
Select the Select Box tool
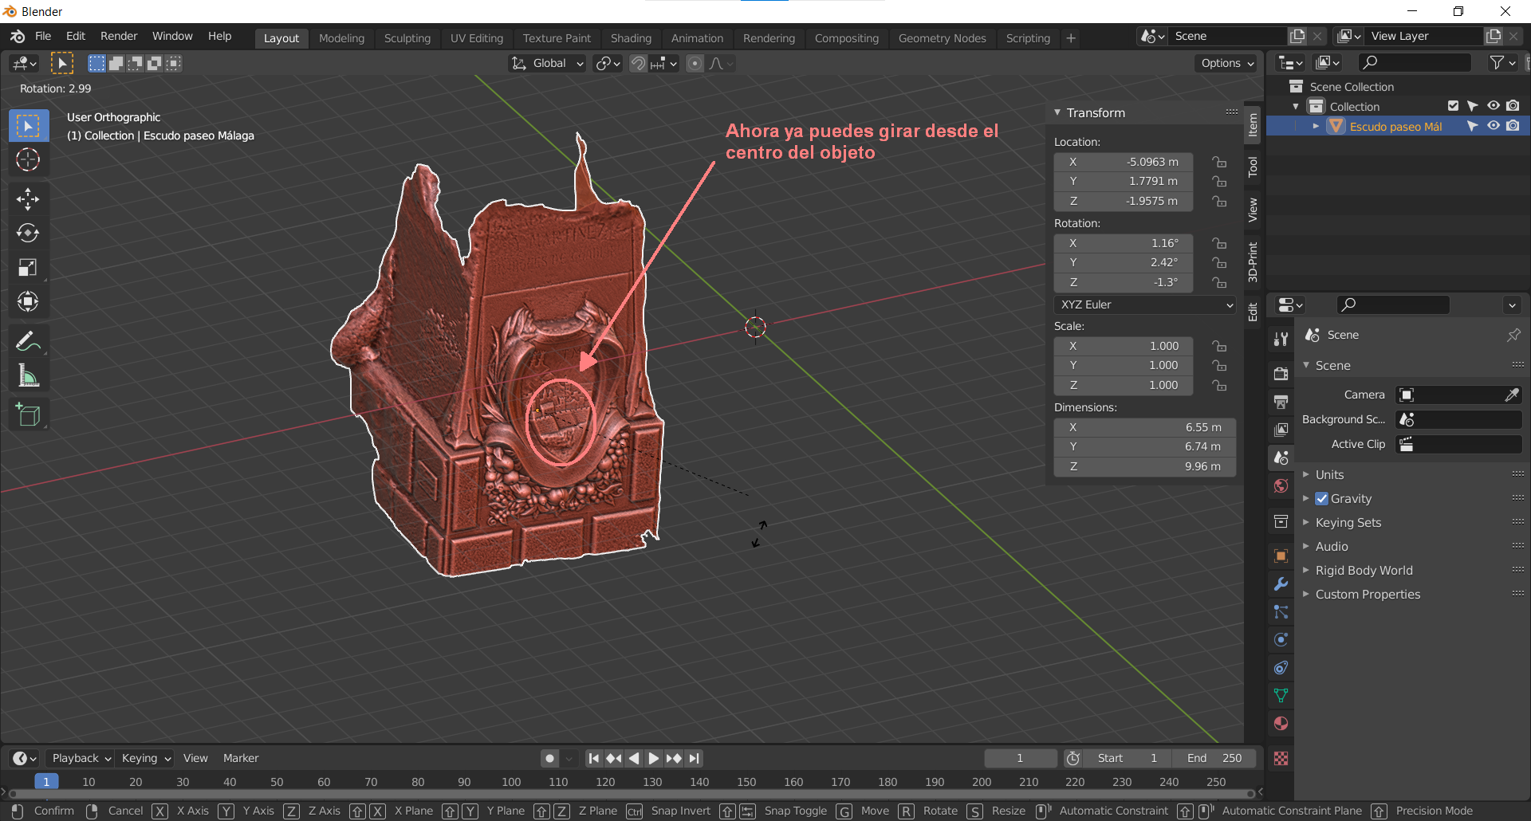tap(28, 126)
